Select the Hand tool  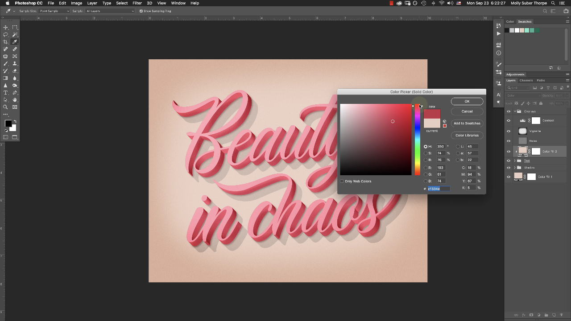(x=15, y=100)
